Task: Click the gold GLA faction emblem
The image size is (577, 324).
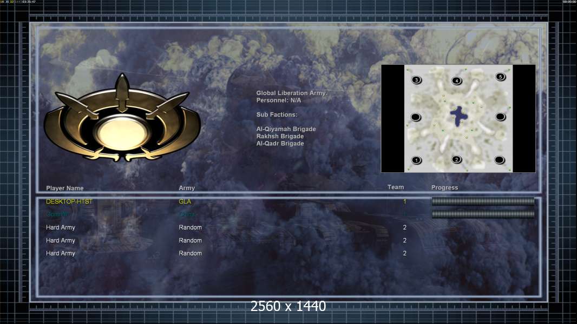Action: (x=122, y=118)
